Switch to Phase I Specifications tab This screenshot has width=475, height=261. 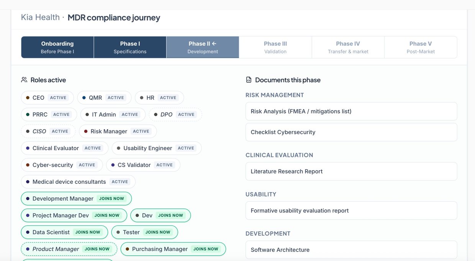130,47
